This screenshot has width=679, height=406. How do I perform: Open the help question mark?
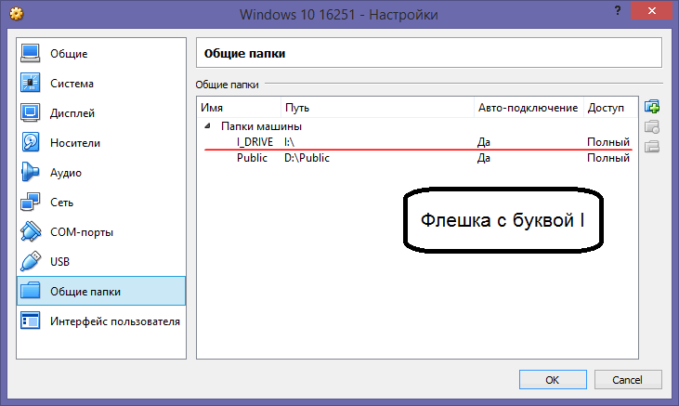pos(618,10)
